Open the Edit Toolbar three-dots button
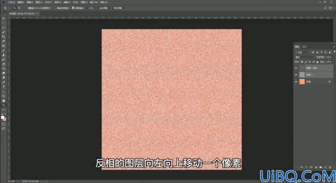 pos(3,110)
